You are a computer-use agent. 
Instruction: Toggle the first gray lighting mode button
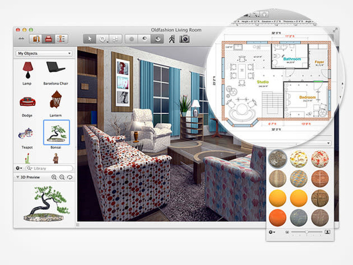[x=132, y=39]
